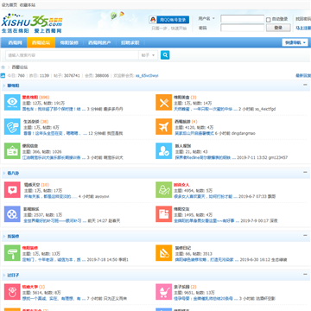Collapse the 找装修 section with its minus button

click(x=305, y=236)
